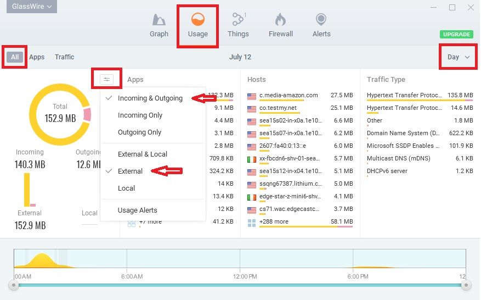Image resolution: width=481 pixels, height=300 pixels.
Task: Open the GlassWire main menu dropdown
Action: (x=31, y=7)
